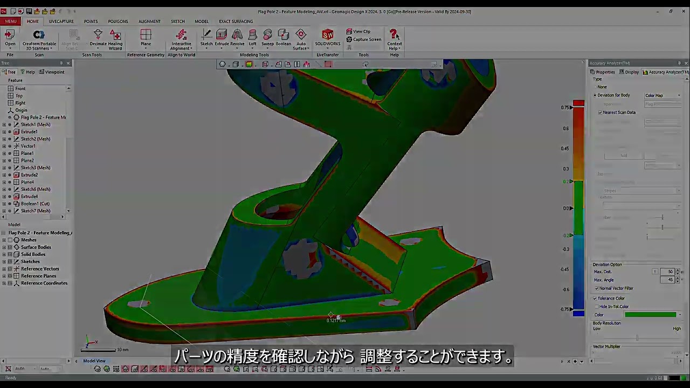
Task: Open the tolerance Color dropdown arrow
Action: (679, 315)
